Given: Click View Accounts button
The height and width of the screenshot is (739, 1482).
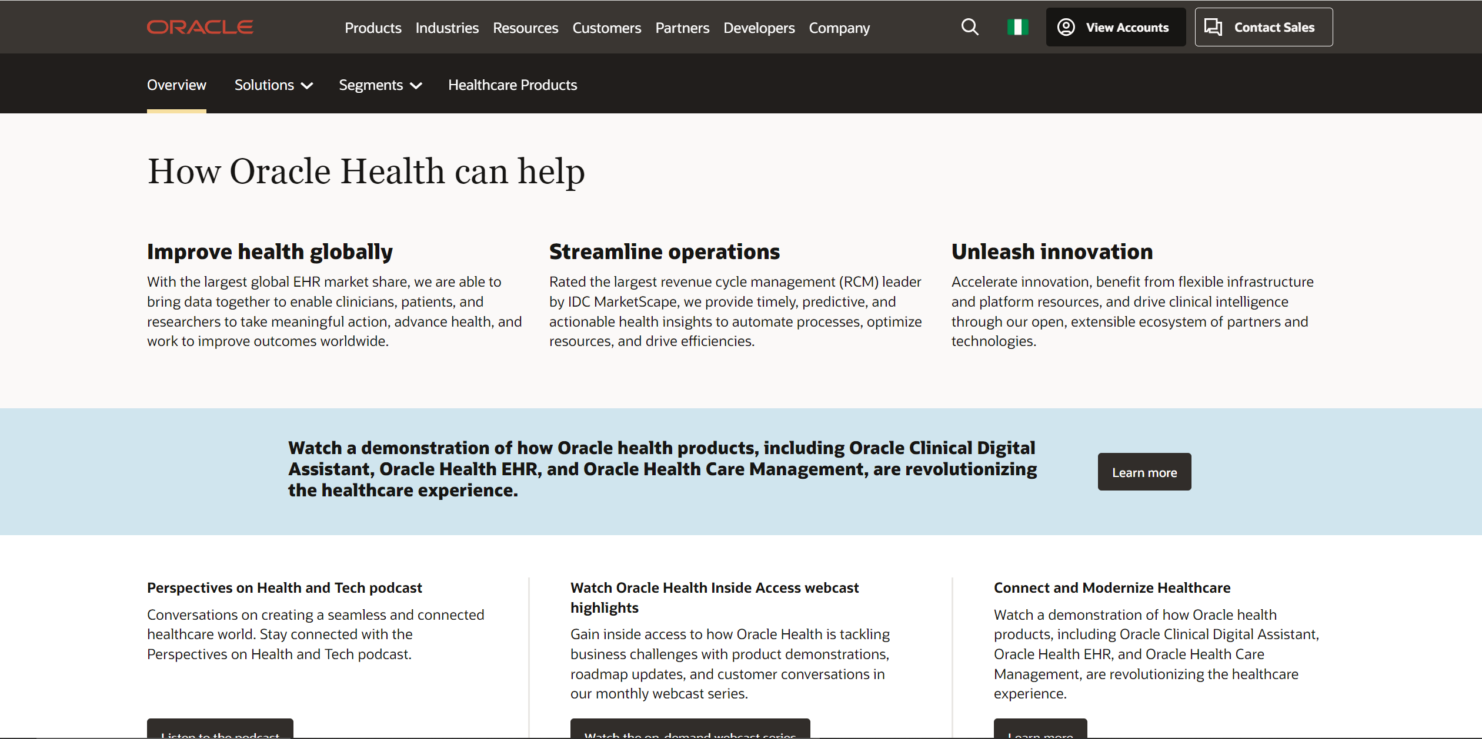Looking at the screenshot, I should coord(1116,27).
